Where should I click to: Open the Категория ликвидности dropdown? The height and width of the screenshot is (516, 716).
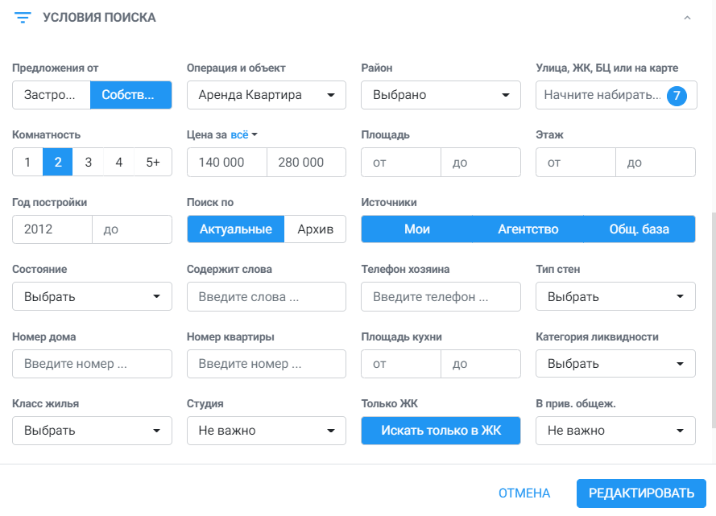[x=615, y=364]
